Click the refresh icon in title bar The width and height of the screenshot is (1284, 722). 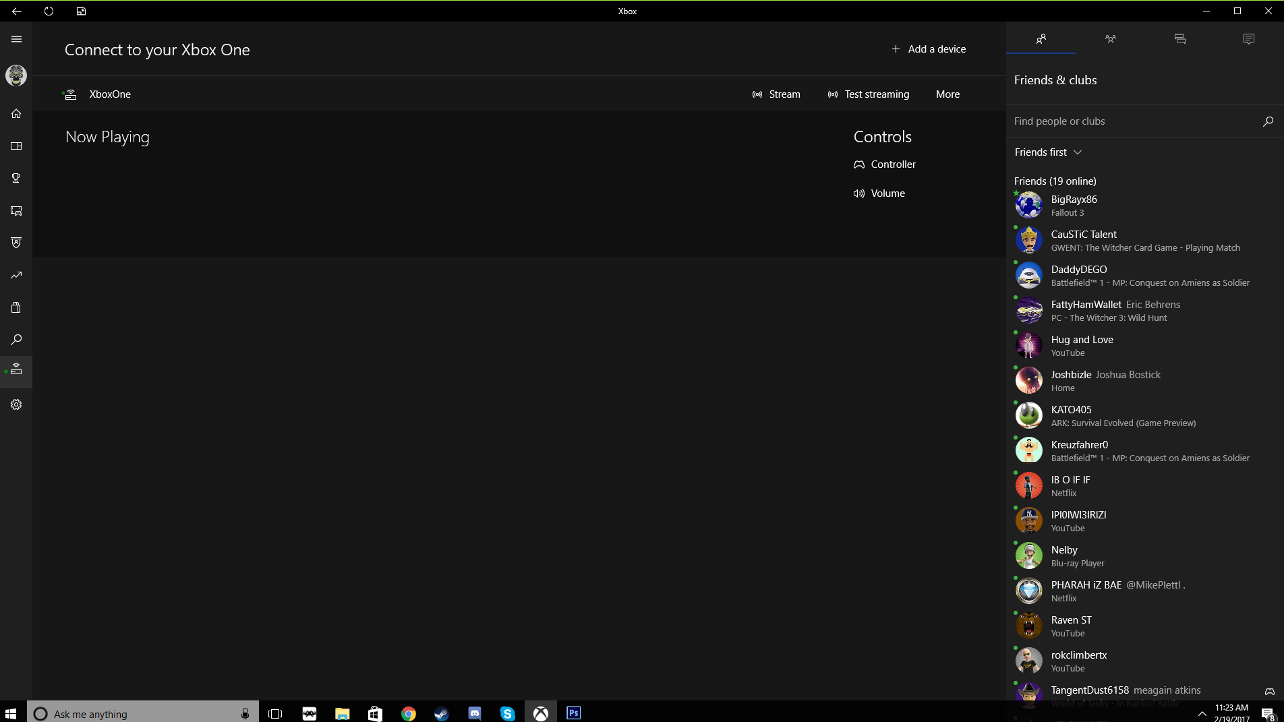[x=49, y=11]
